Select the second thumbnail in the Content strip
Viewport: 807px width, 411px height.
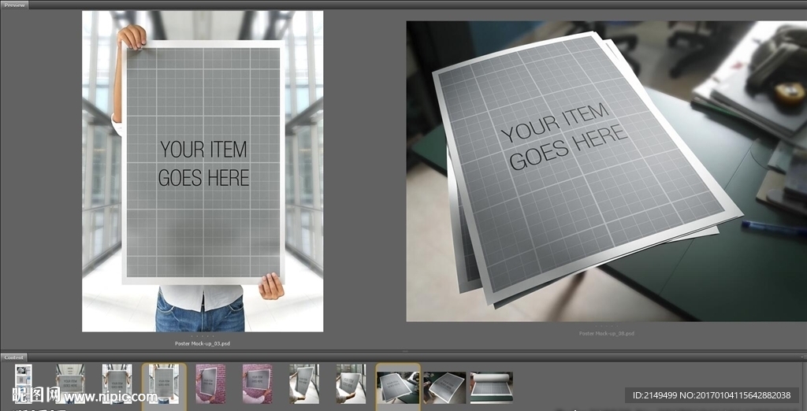71,383
